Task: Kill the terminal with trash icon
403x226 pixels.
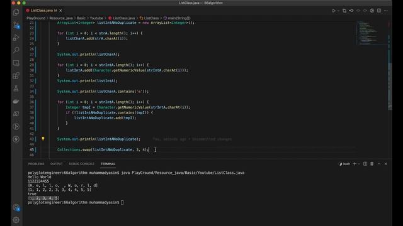Action: pos(372,164)
